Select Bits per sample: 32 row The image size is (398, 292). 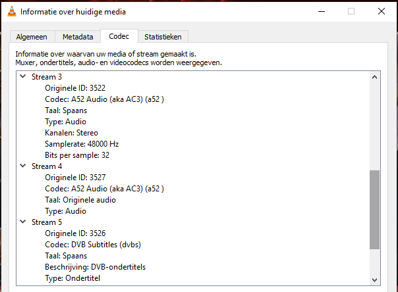(x=76, y=155)
